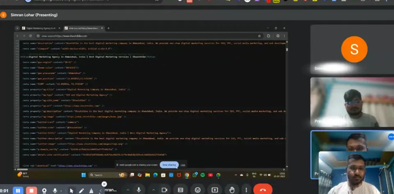The width and height of the screenshot is (394, 194).
Task: Close the Digital Marketing Agency tab
Action: point(59,28)
